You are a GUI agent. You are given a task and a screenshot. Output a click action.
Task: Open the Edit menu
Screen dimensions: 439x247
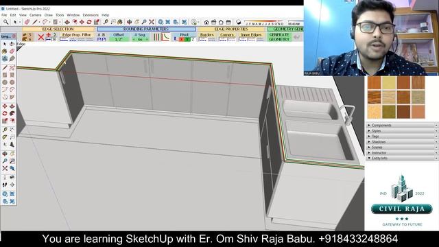click(x=13, y=15)
